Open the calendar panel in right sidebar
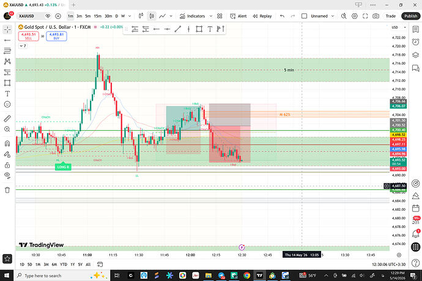422x281 pixels. pos(415,208)
